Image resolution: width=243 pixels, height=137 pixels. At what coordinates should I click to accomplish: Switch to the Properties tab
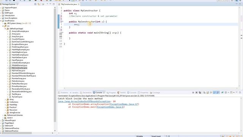[143, 92]
